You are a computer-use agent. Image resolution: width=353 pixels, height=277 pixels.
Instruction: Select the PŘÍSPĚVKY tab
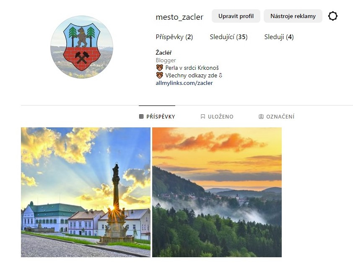pos(157,116)
